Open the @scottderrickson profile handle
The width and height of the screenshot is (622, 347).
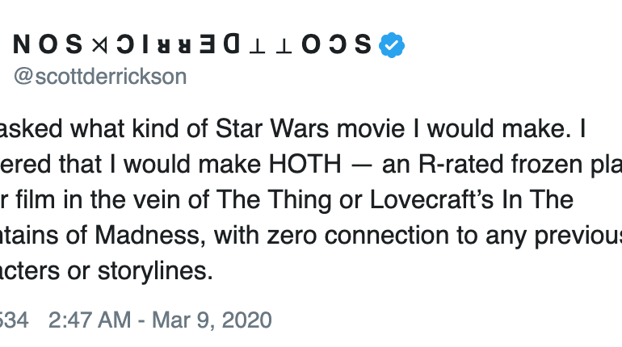click(x=100, y=77)
